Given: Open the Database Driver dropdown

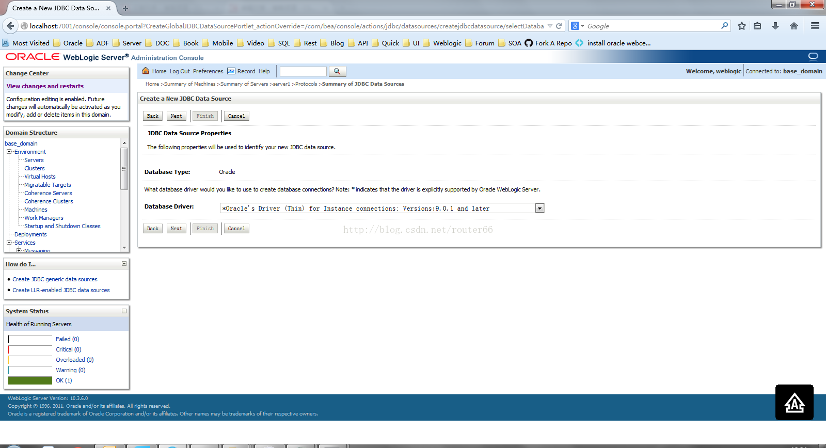Looking at the screenshot, I should pyautogui.click(x=539, y=208).
